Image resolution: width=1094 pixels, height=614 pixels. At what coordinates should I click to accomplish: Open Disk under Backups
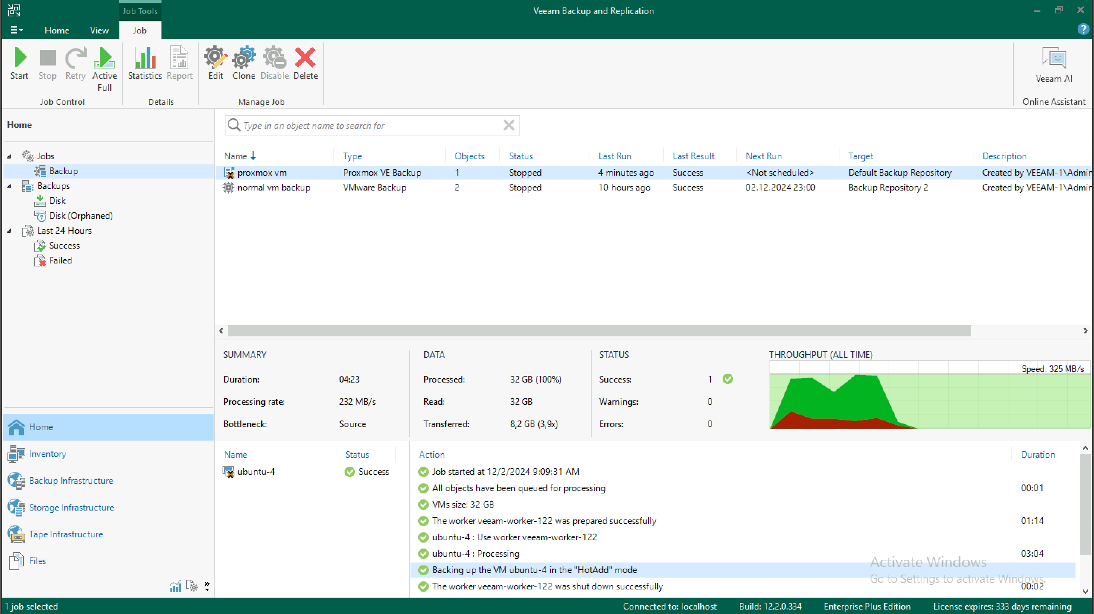57,201
